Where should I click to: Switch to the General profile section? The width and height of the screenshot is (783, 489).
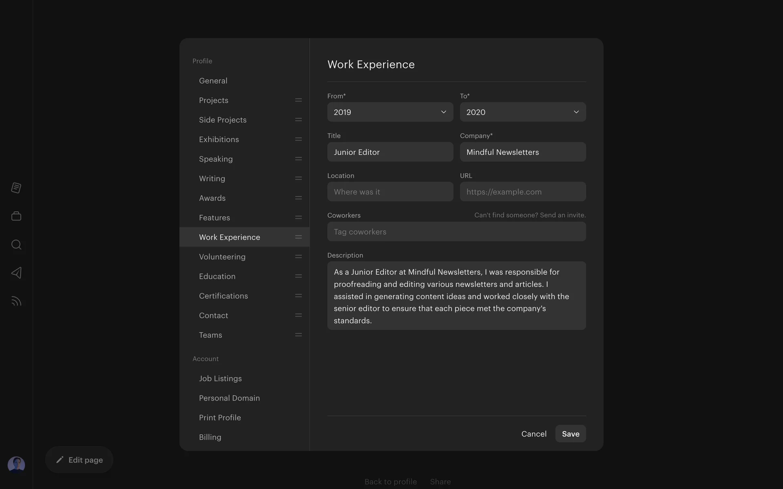click(213, 81)
